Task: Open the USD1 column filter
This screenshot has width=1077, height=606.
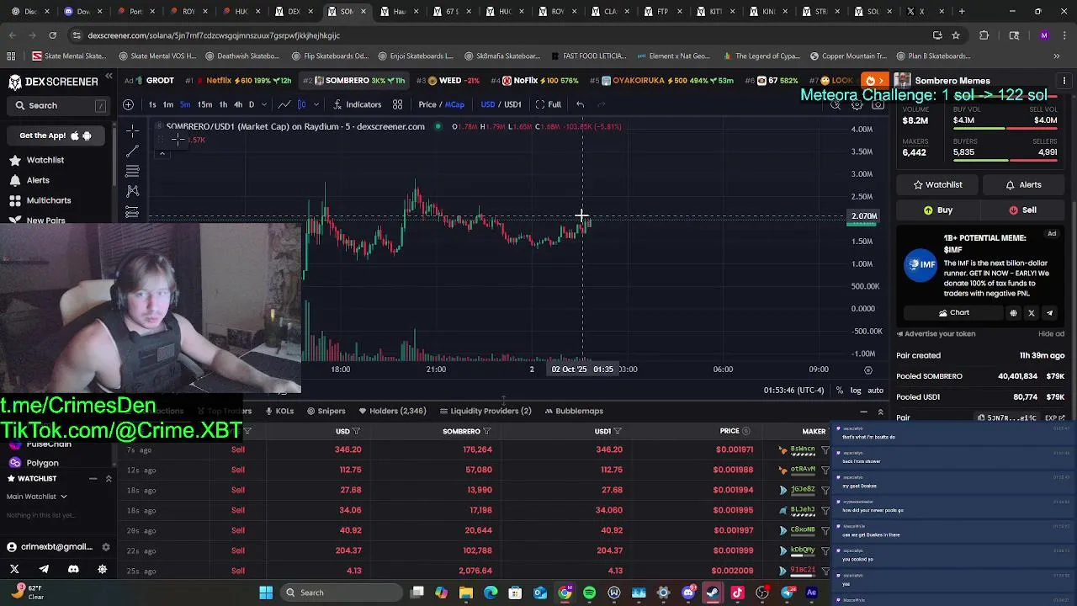Action: (618, 432)
